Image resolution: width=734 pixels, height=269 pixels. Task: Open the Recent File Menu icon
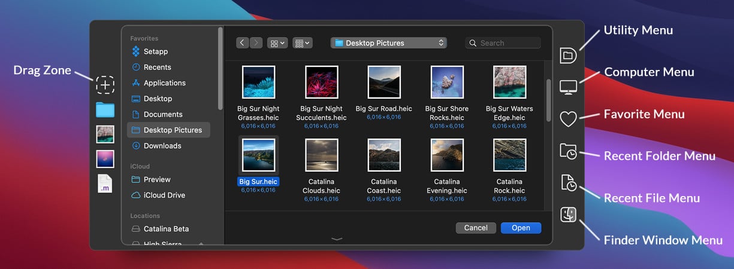click(x=567, y=182)
